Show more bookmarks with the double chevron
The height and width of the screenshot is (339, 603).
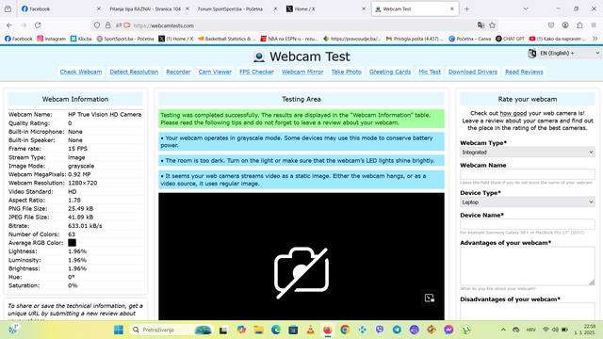595,39
